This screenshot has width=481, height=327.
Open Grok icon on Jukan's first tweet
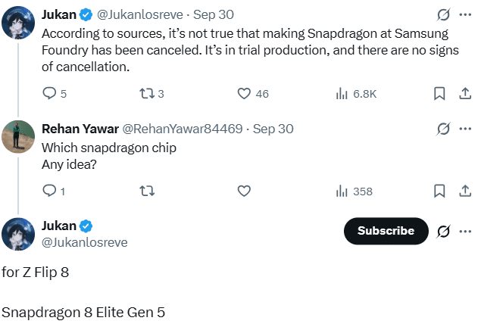coord(443,14)
